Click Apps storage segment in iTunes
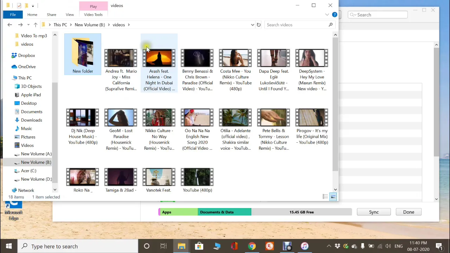The height and width of the screenshot is (253, 450). (178, 212)
